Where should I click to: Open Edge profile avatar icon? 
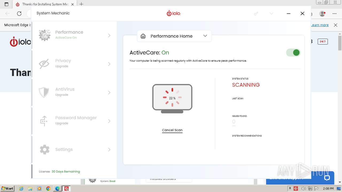click(322, 13)
